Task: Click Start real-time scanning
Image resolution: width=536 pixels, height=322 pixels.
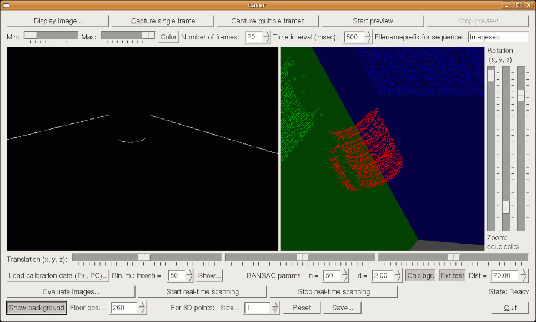Action: 202,291
